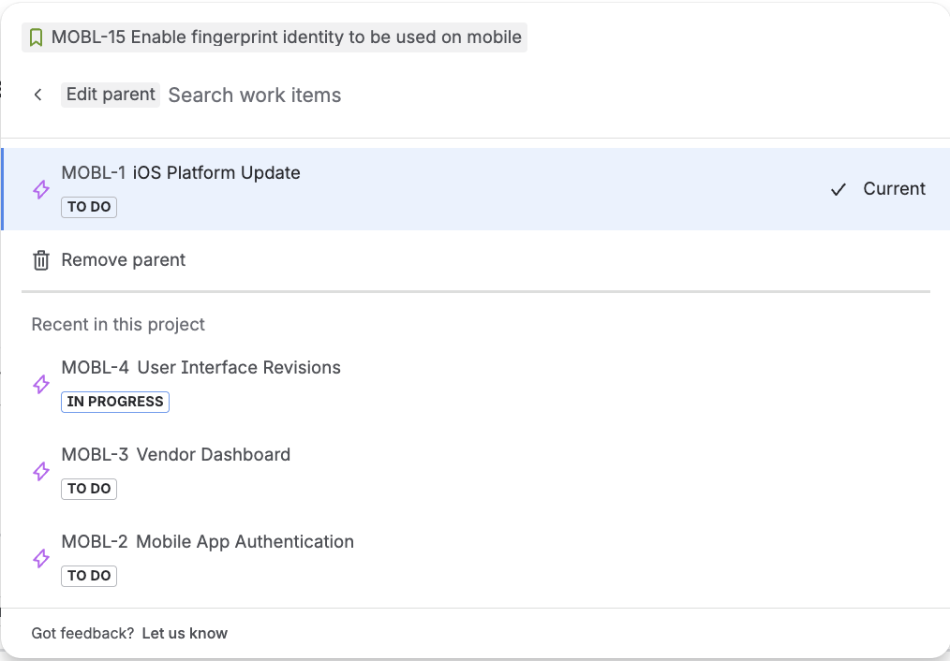Screen dimensions: 950x661
Task: Choose MOBL-3 Vendor Dashboard as parent
Action: (476, 471)
